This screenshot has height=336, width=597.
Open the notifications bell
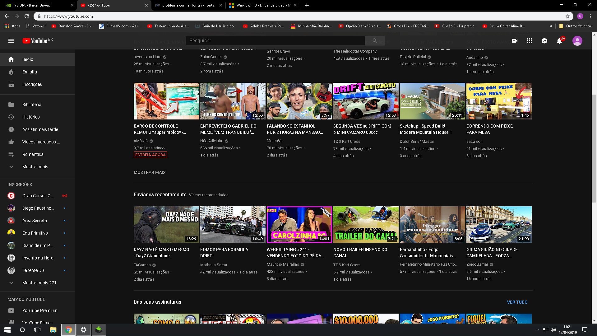[559, 41]
